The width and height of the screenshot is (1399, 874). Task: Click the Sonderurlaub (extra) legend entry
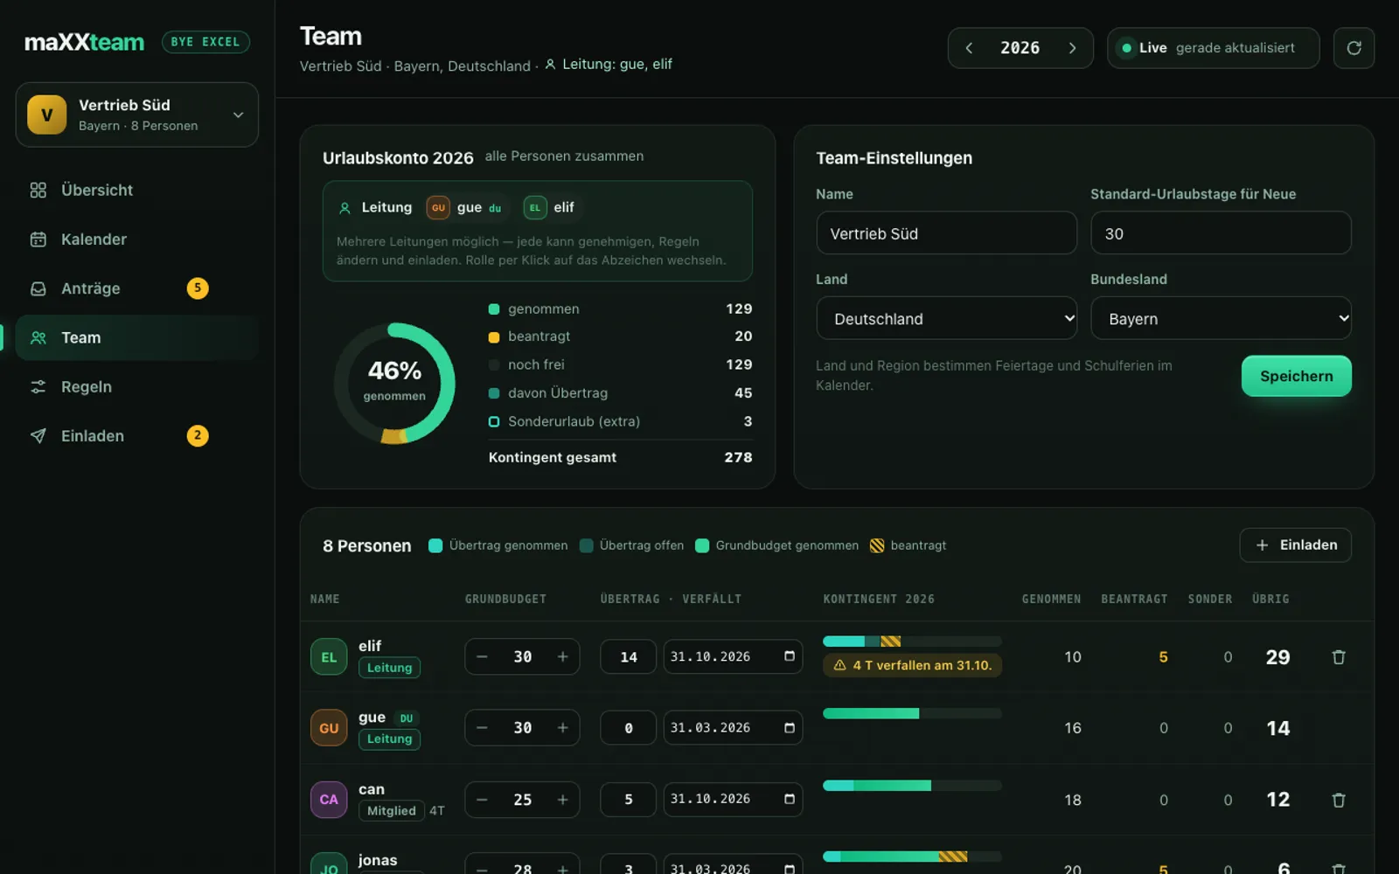point(620,421)
